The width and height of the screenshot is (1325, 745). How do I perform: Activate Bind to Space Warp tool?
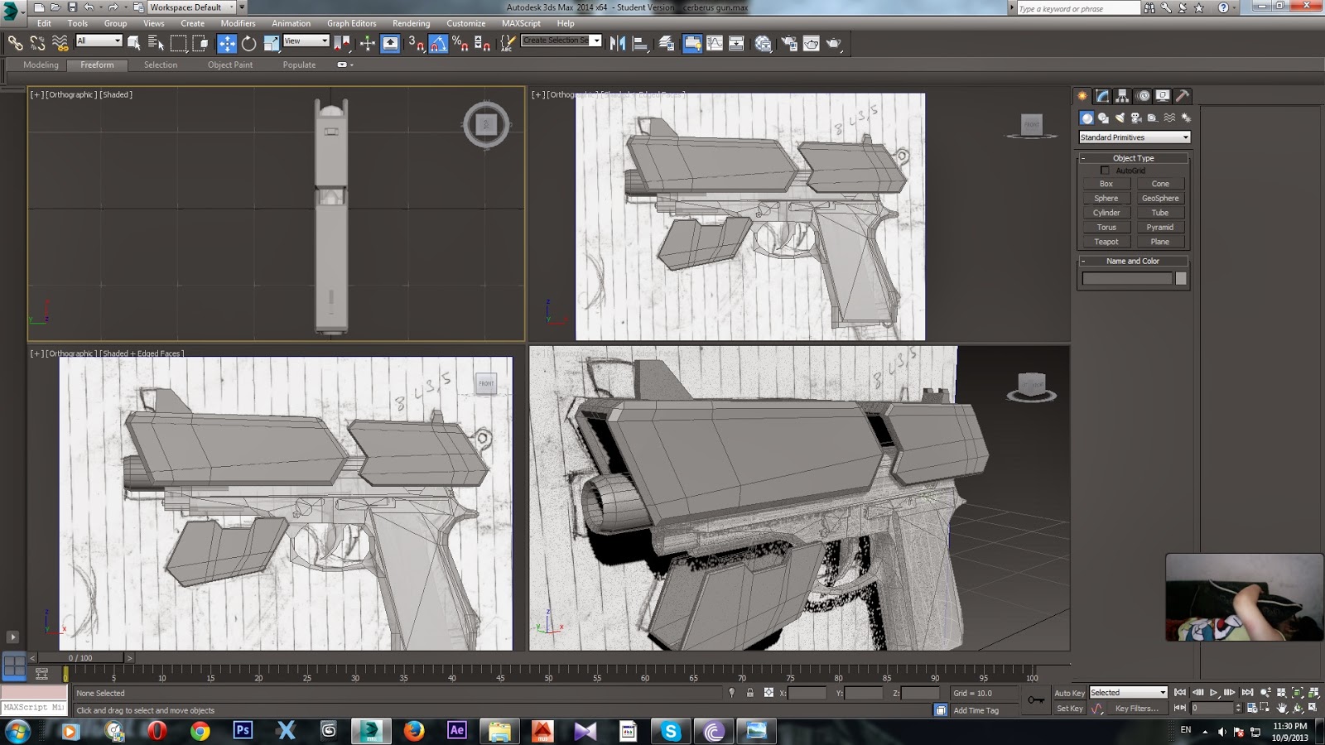[x=60, y=43]
